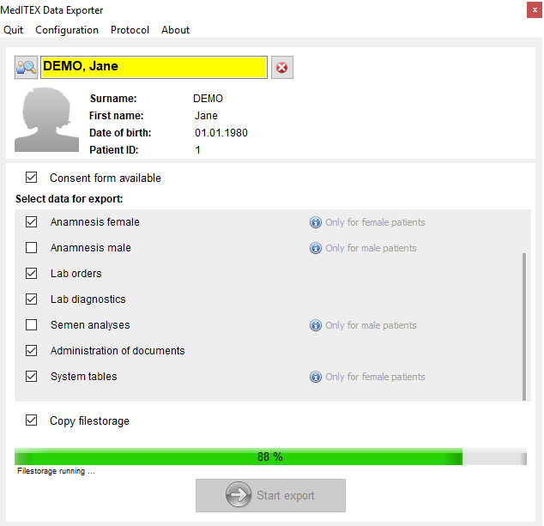Click info icon beside Anamnesis male

coord(316,248)
